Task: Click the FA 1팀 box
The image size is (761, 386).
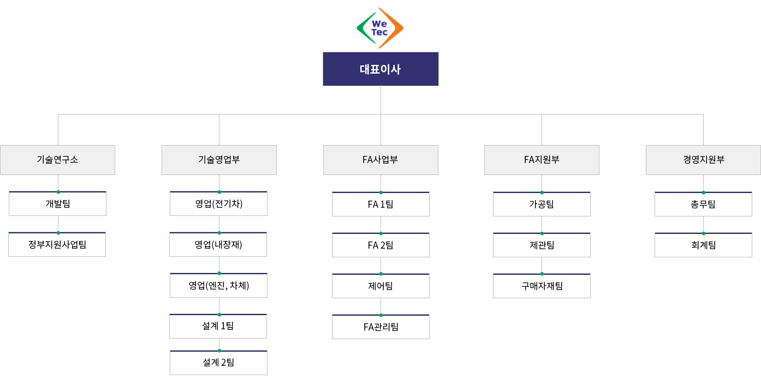Action: [x=380, y=204]
